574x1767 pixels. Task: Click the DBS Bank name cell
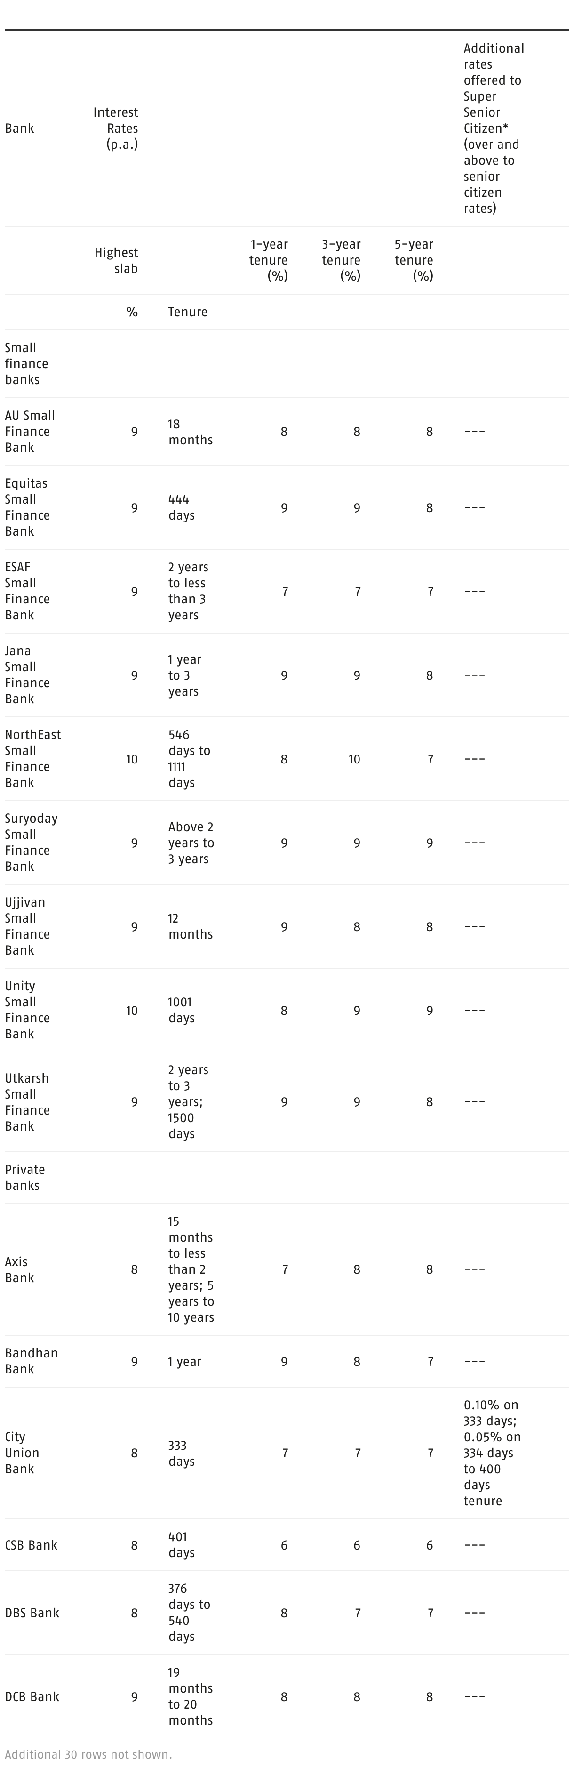pos(32,1613)
